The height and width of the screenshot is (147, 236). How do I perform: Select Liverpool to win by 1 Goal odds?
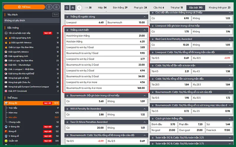click(x=106, y=47)
